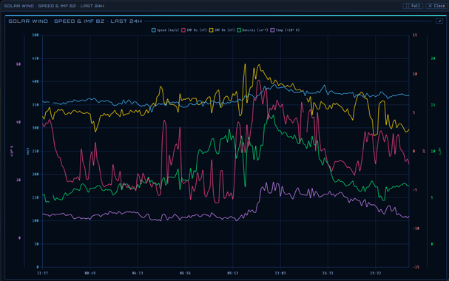
Task: Toggle the IMF Bt (nT) legend series
Action: (222, 30)
